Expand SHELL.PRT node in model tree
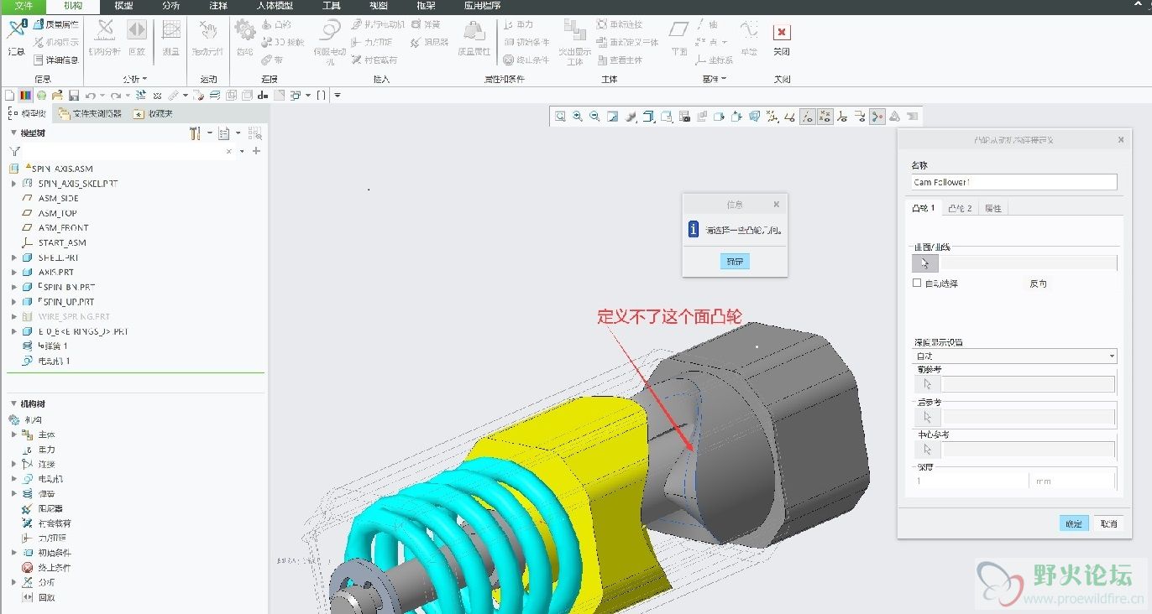This screenshot has width=1152, height=614. pos(14,258)
